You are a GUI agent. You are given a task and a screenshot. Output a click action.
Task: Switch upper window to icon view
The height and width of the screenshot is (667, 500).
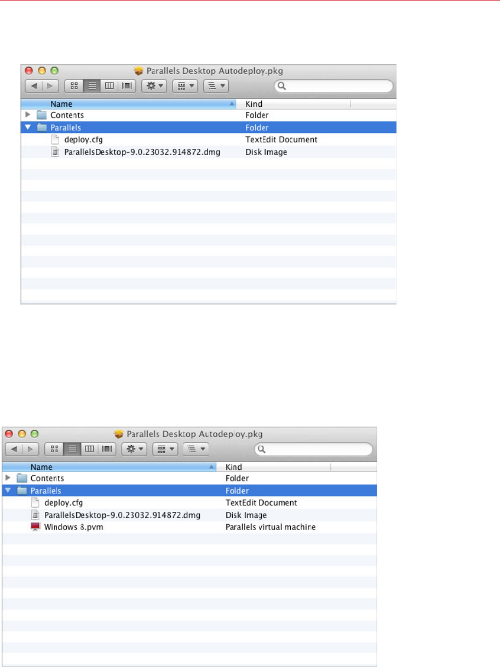tap(74, 86)
